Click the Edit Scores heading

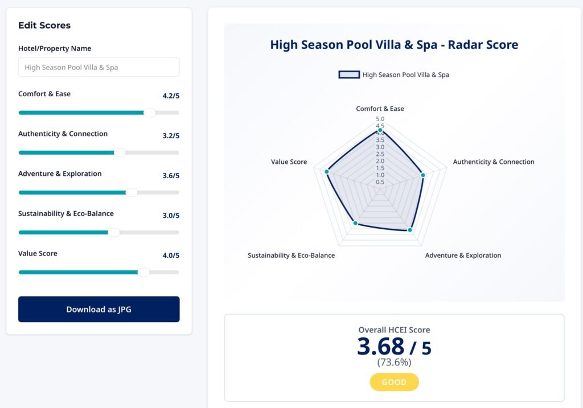(x=44, y=25)
